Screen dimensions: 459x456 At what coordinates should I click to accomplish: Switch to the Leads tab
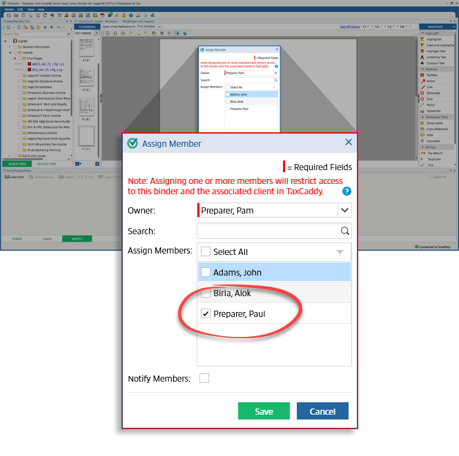(x=47, y=239)
